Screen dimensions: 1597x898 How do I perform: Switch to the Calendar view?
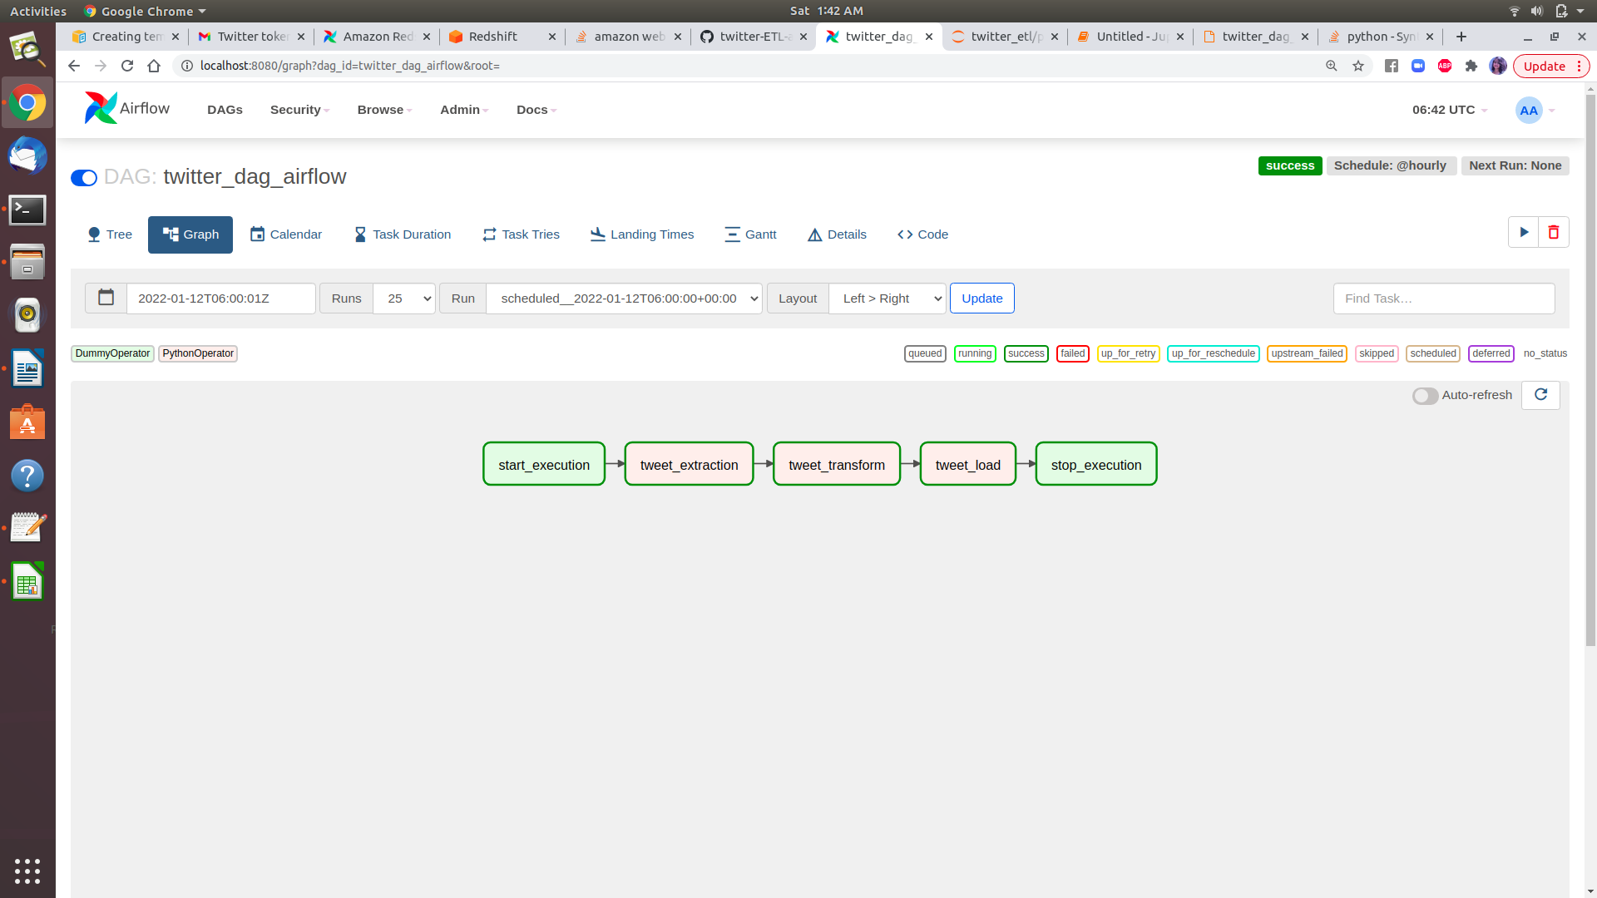286,234
